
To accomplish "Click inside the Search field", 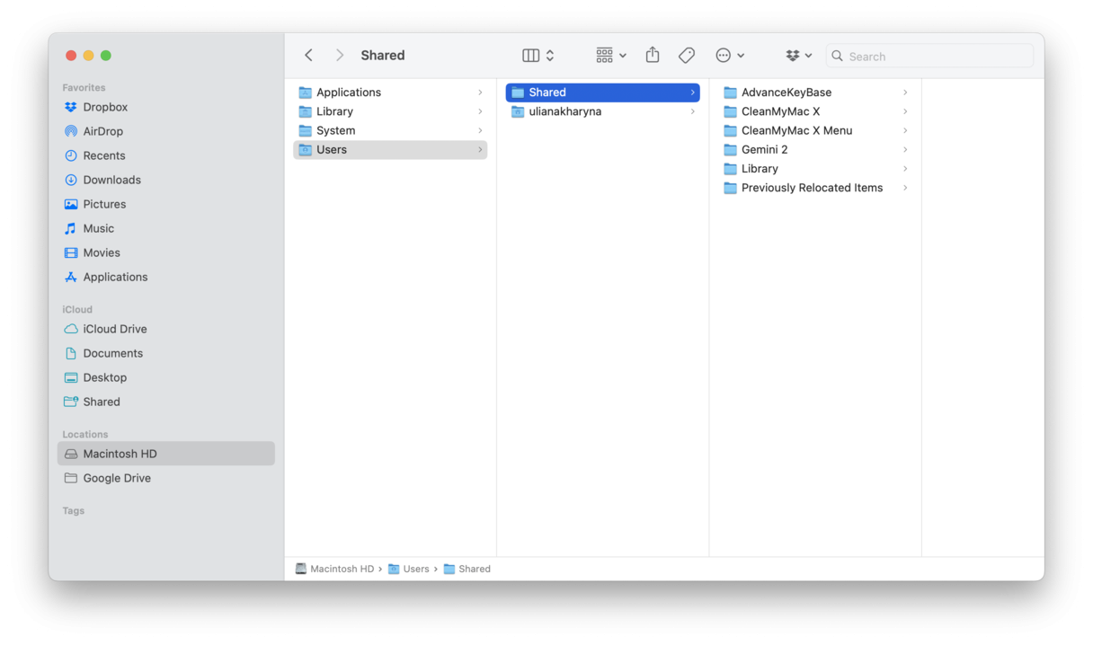I will (x=929, y=56).
